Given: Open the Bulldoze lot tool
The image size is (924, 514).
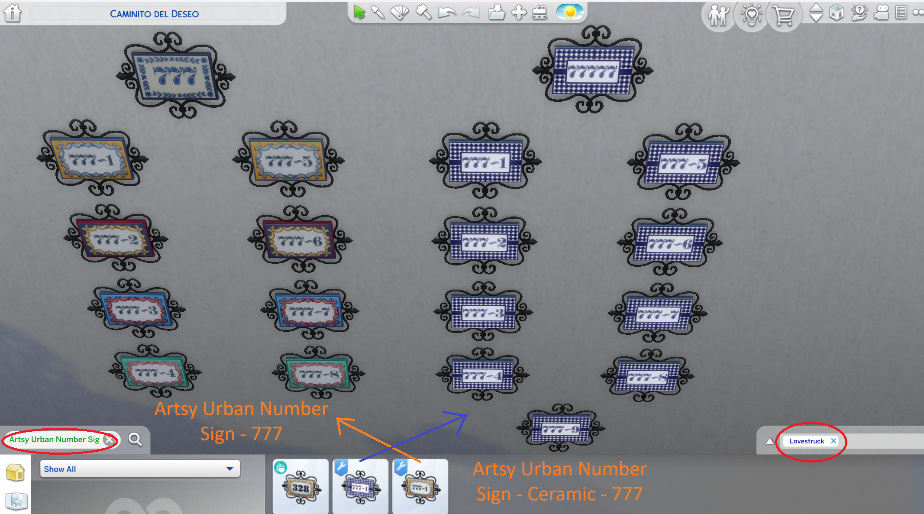Looking at the screenshot, I should (540, 13).
